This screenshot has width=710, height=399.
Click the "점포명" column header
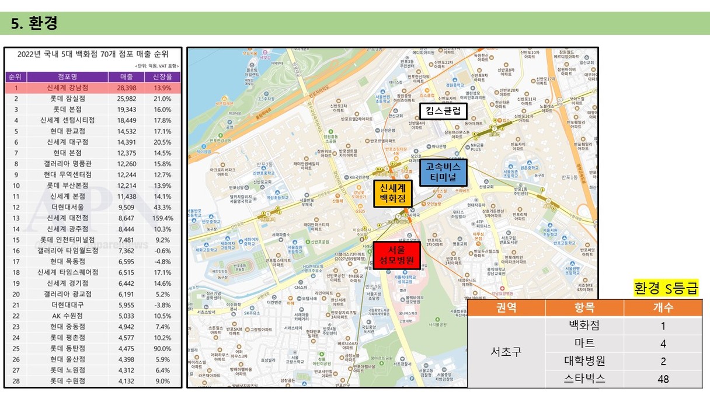(67, 77)
